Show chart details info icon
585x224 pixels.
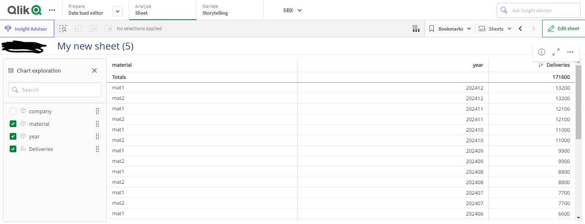(x=542, y=52)
